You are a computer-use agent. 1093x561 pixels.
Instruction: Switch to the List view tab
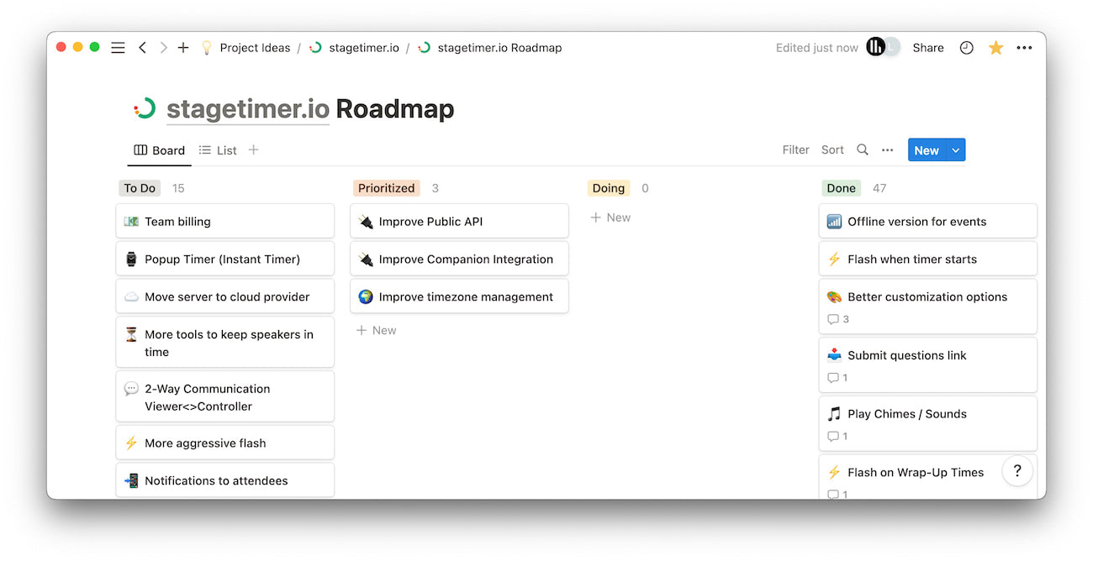[x=217, y=149]
